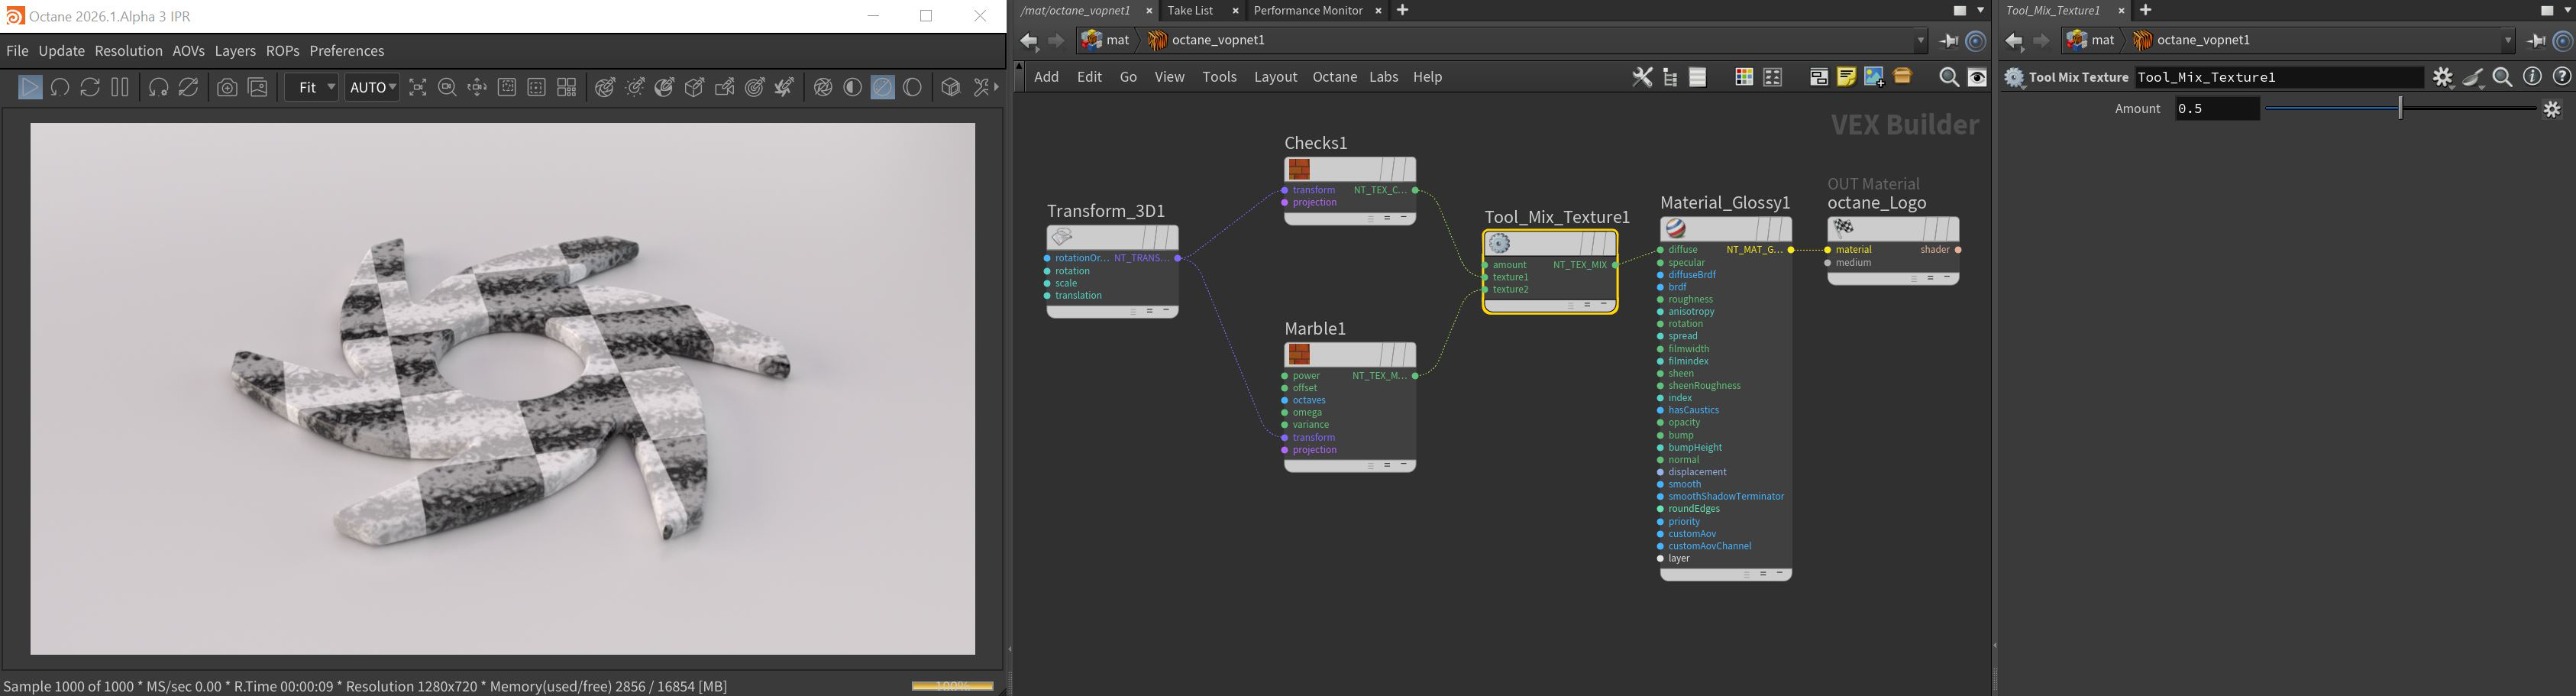Viewport: 2576px width, 696px height.
Task: Save render snapshot with camera icon
Action: tap(228, 88)
